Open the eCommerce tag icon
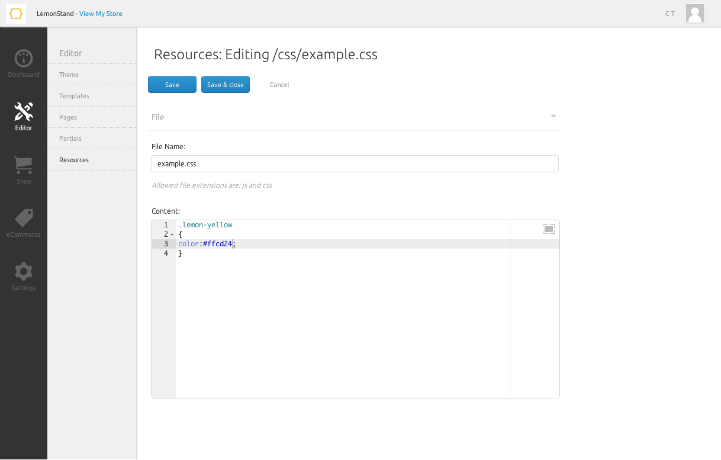721x460 pixels. [24, 218]
